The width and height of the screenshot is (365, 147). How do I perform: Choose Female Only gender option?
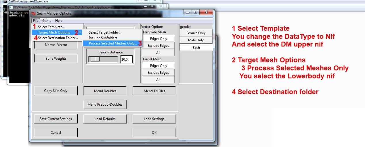196,33
